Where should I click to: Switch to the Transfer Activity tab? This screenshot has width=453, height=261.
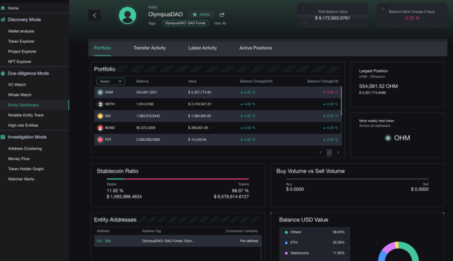click(149, 48)
